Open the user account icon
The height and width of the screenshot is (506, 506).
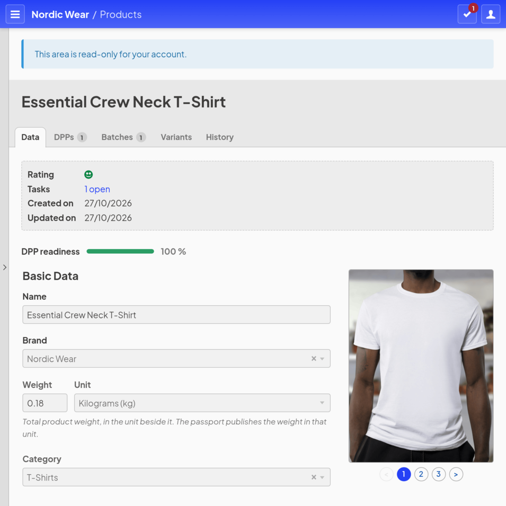pyautogui.click(x=491, y=14)
